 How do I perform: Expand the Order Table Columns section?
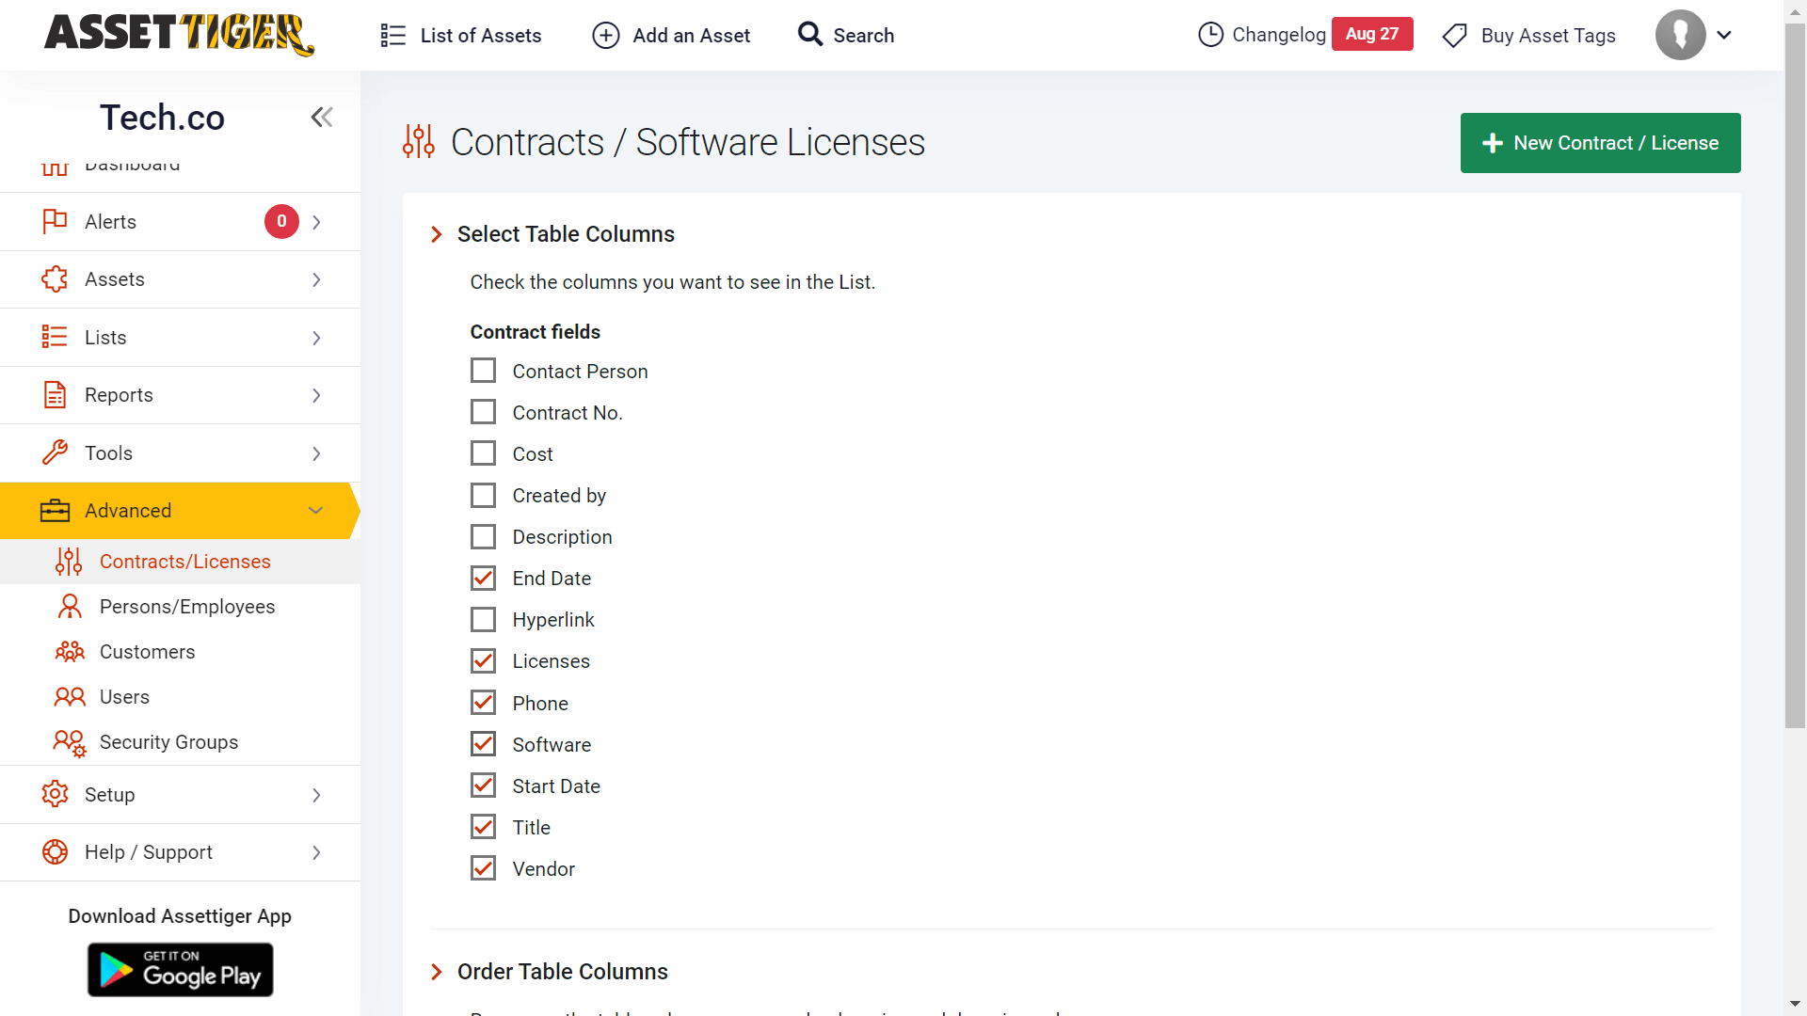pos(562,972)
